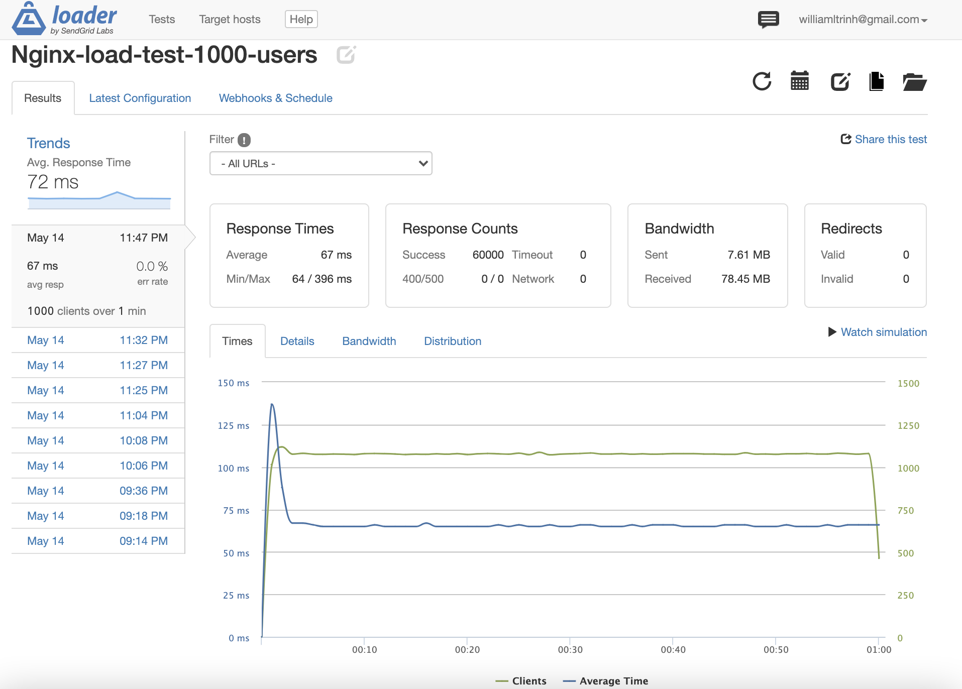Click the open folder icon

click(x=914, y=82)
